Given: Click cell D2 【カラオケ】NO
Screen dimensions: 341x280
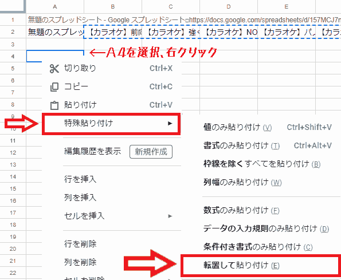Looking at the screenshot, I should click(x=229, y=32).
